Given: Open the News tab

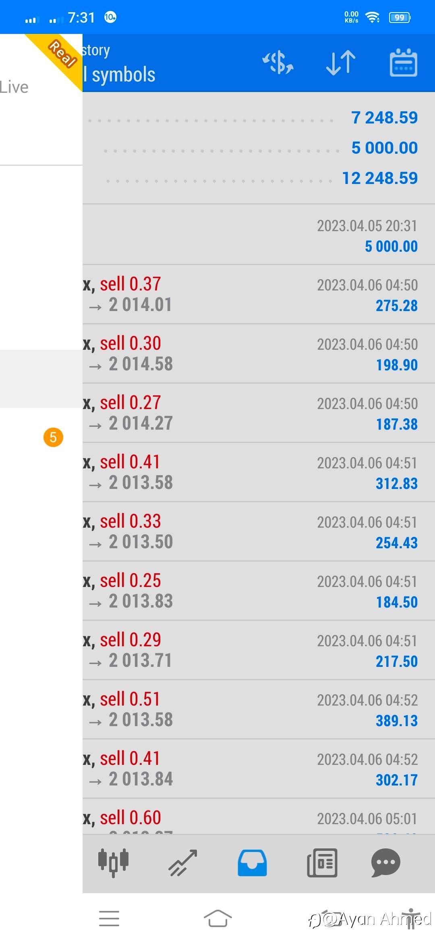Looking at the screenshot, I should click(x=322, y=863).
